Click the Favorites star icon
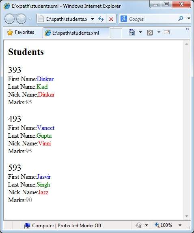This screenshot has height=233, width=194. (x=10, y=33)
